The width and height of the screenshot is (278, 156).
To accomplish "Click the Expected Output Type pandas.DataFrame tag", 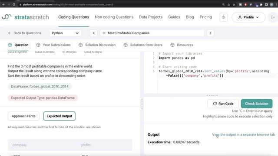I will tap(43, 98).
